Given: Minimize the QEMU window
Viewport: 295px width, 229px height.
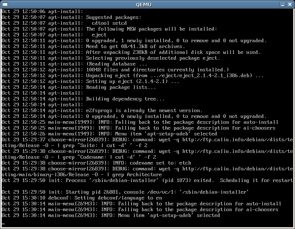Looking at the screenshot, I should [283, 4].
